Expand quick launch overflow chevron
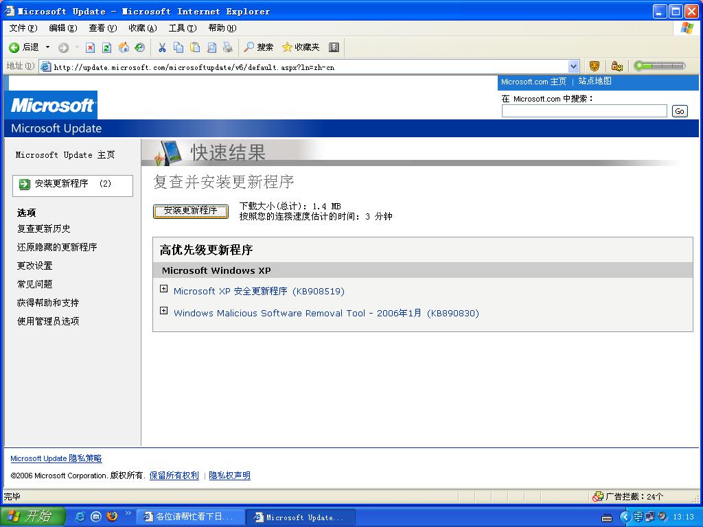 point(128,513)
